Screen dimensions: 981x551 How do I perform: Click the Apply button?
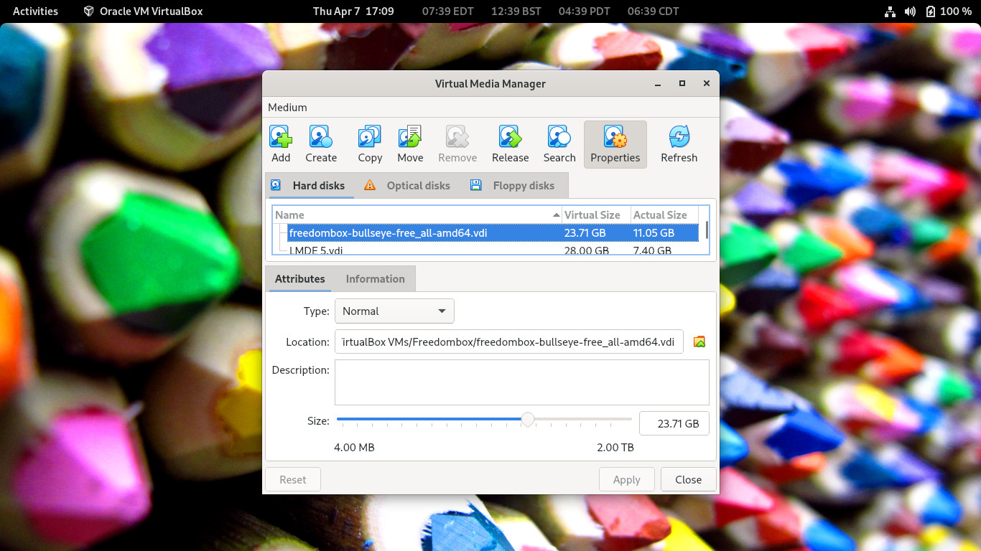click(x=626, y=480)
